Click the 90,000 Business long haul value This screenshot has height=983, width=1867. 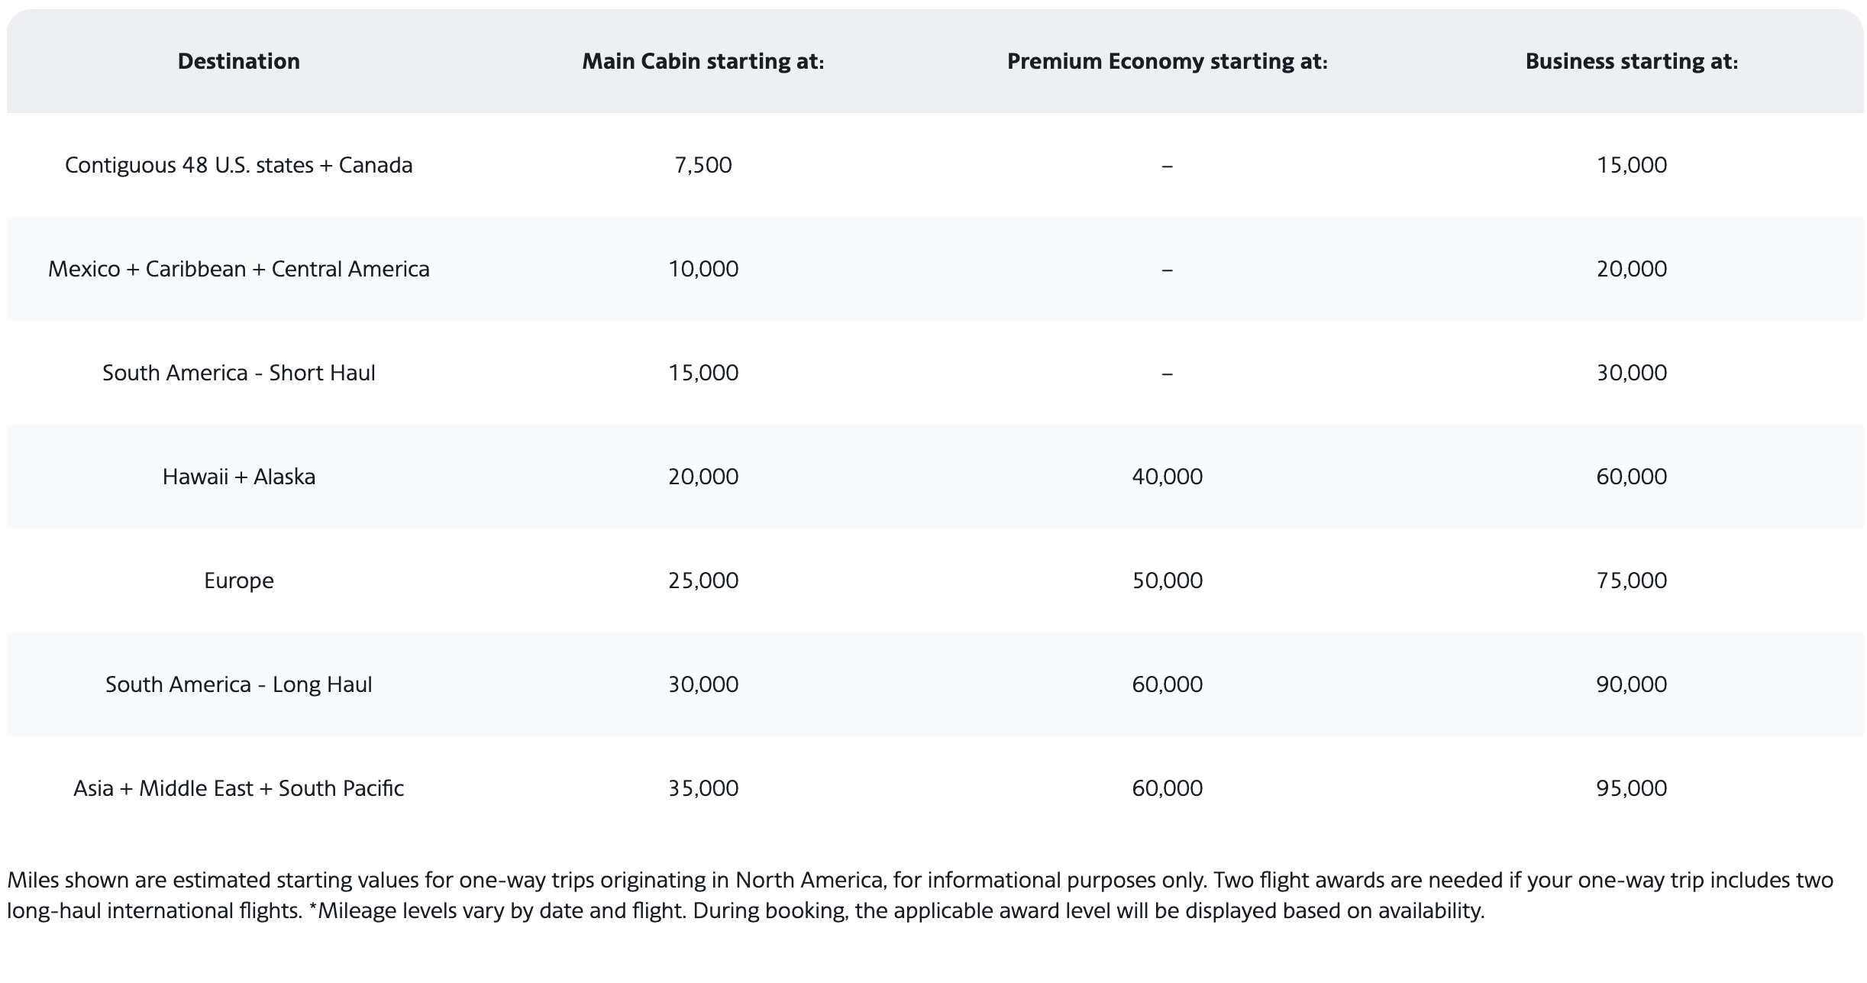(x=1632, y=684)
